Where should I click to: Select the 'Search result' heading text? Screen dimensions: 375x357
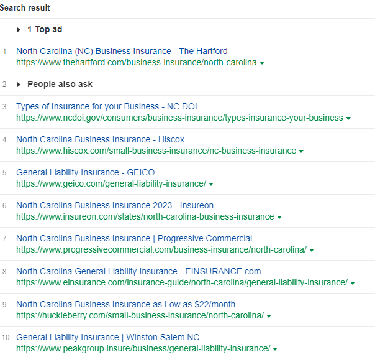[25, 7]
